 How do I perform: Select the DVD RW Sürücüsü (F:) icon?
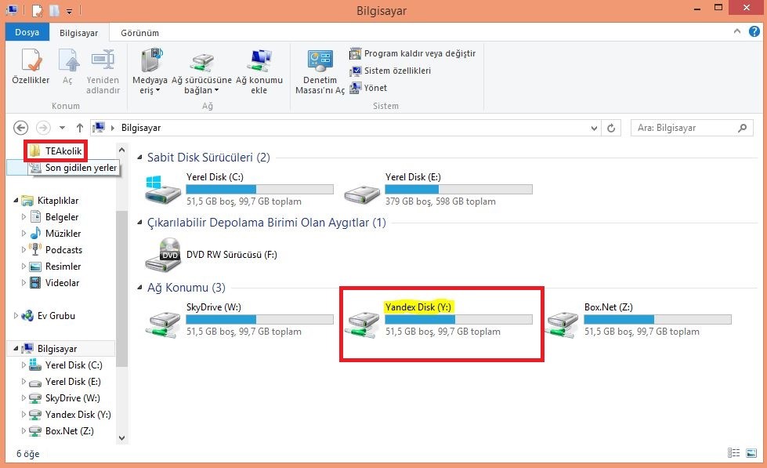(164, 255)
